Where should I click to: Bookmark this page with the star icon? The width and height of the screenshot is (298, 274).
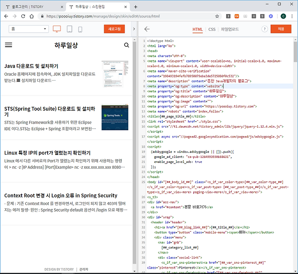pos(217,16)
